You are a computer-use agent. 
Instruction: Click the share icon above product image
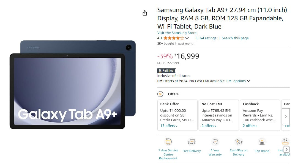[145, 13]
